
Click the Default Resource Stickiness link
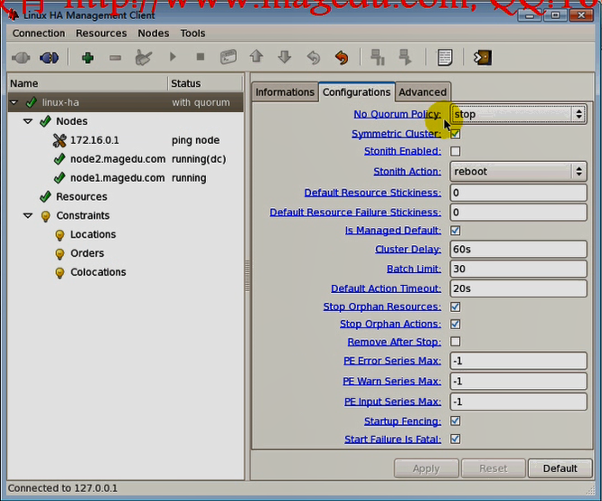[x=372, y=193]
